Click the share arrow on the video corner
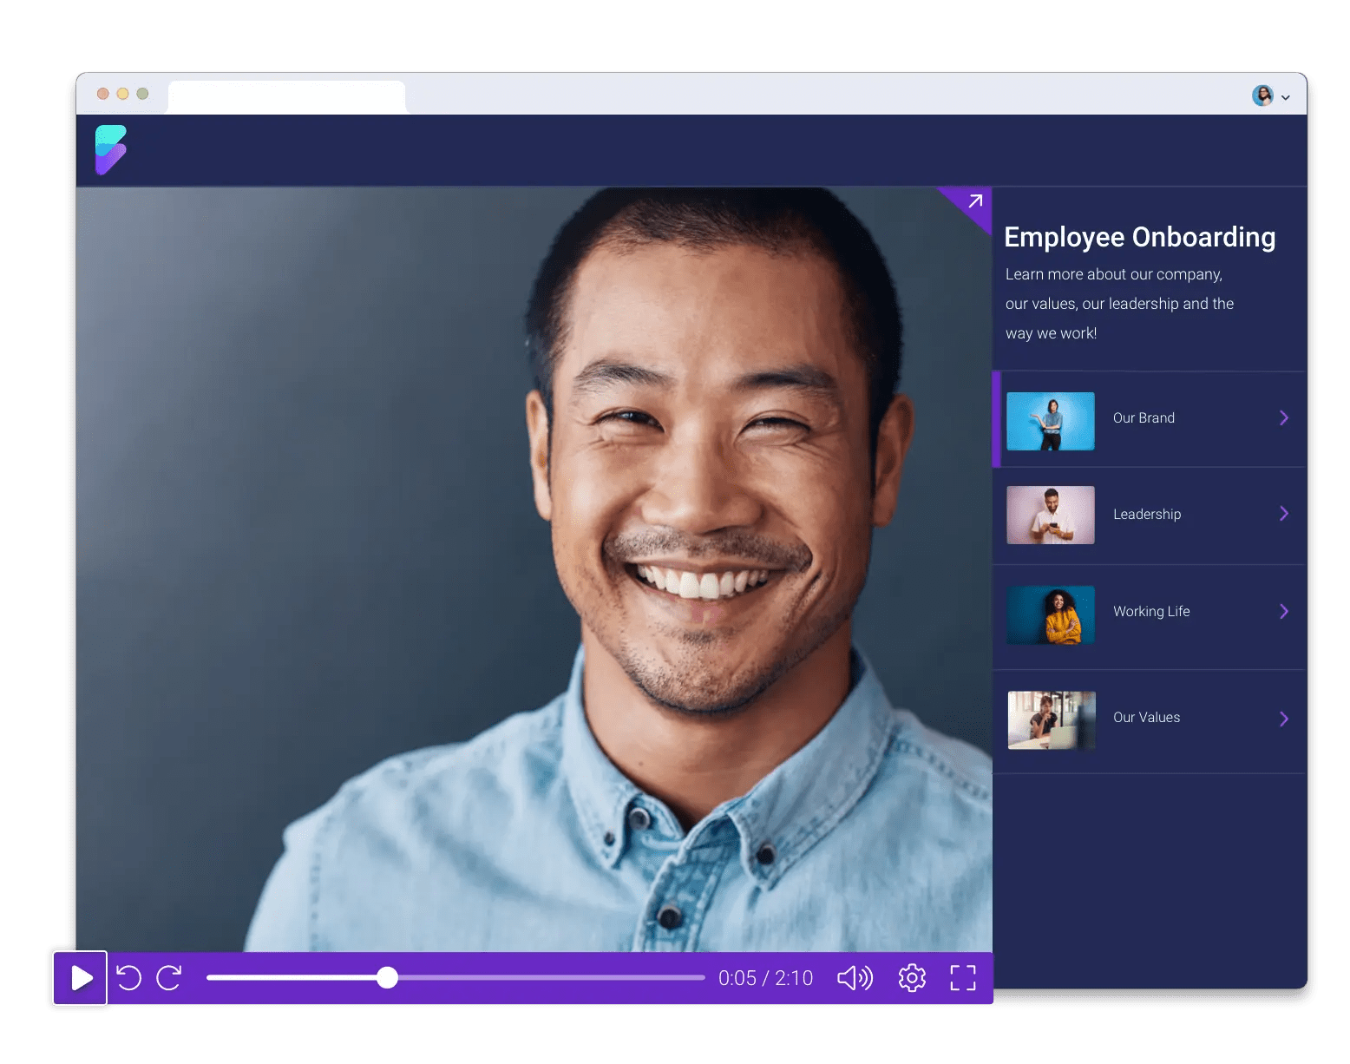The height and width of the screenshot is (1064, 1350). point(975,200)
